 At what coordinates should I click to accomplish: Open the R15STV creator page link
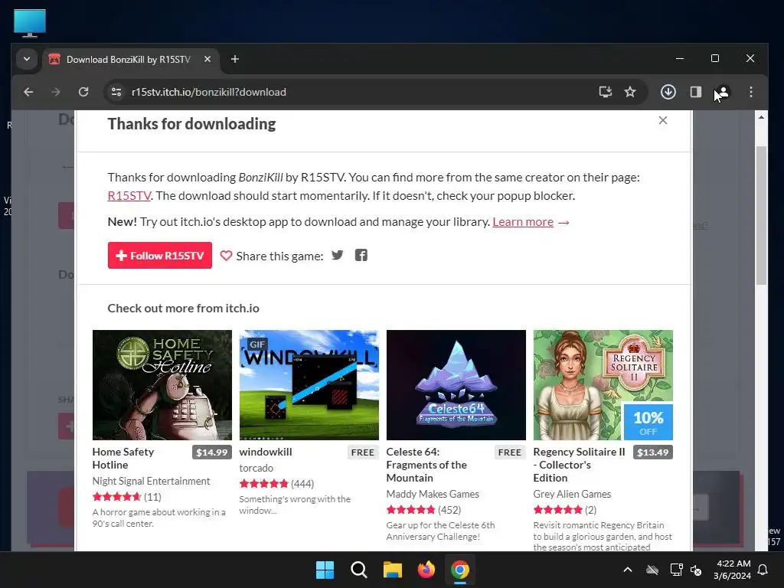point(129,195)
